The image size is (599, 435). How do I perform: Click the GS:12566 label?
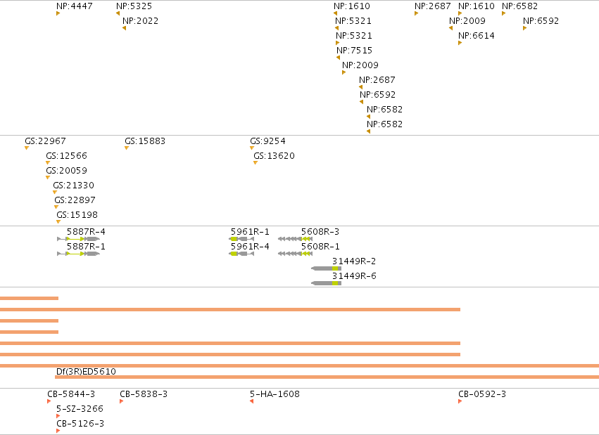(66, 156)
